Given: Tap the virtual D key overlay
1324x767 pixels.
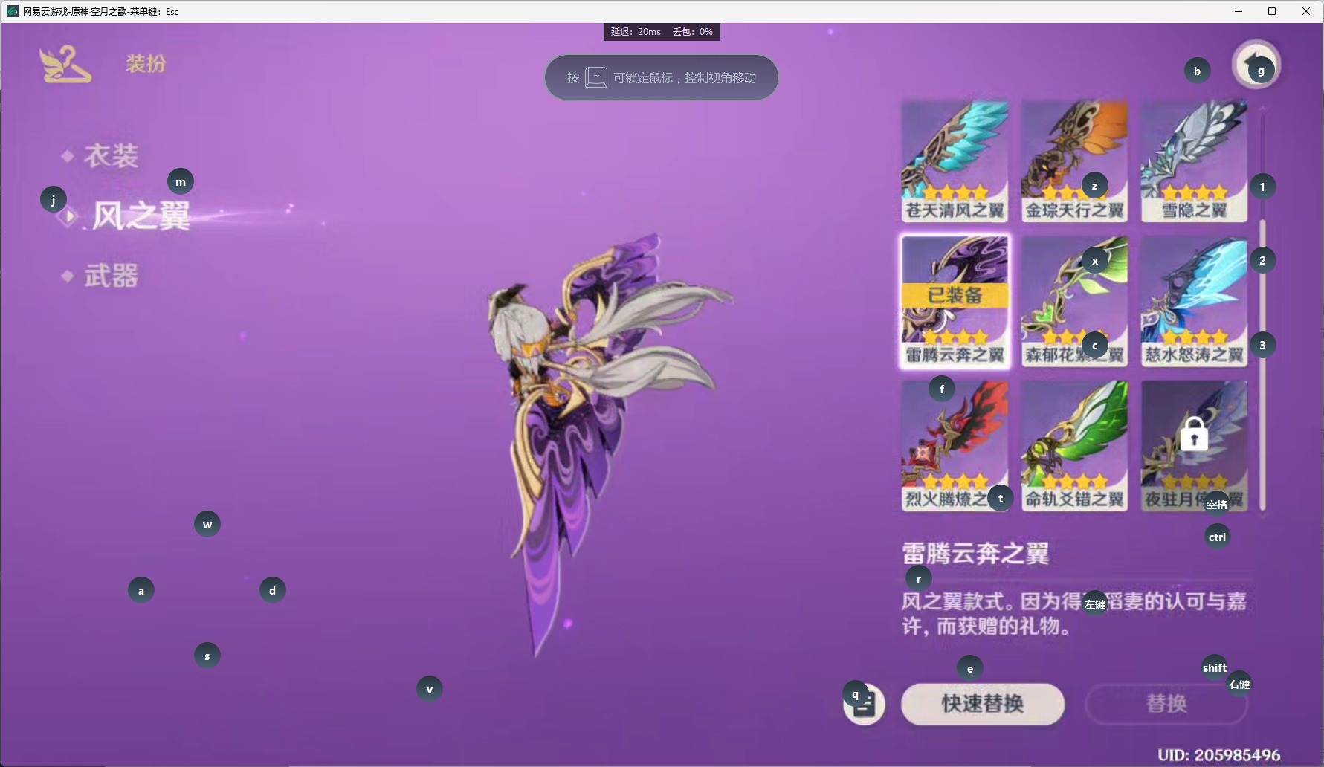Looking at the screenshot, I should click(273, 590).
